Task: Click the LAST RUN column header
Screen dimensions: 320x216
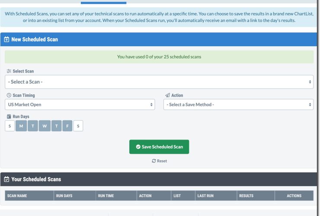Action: (216, 196)
